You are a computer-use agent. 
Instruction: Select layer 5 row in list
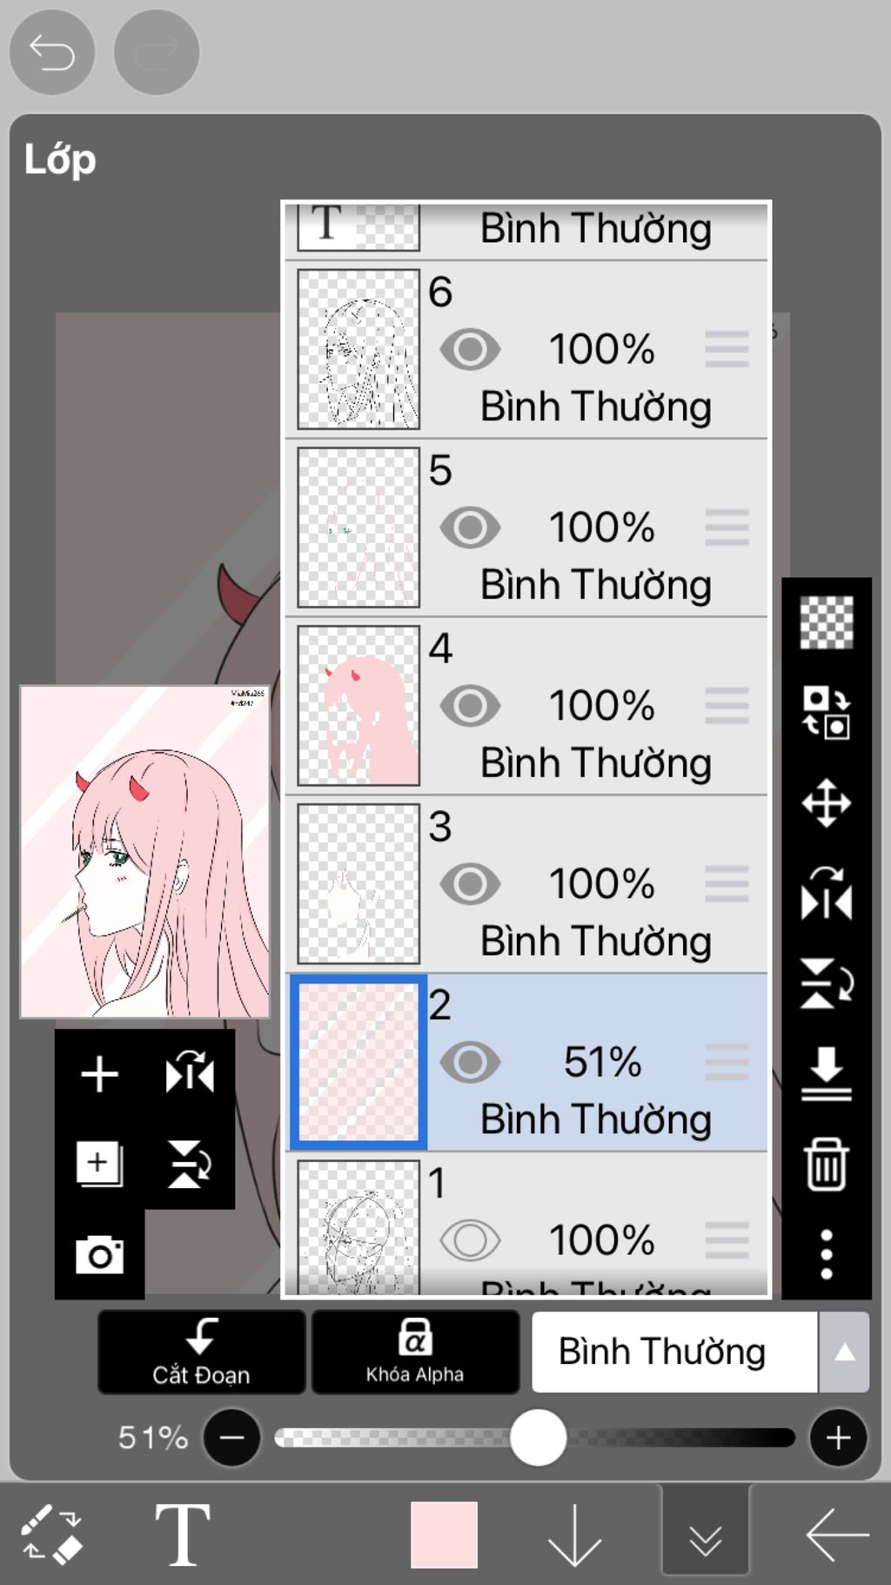(526, 527)
